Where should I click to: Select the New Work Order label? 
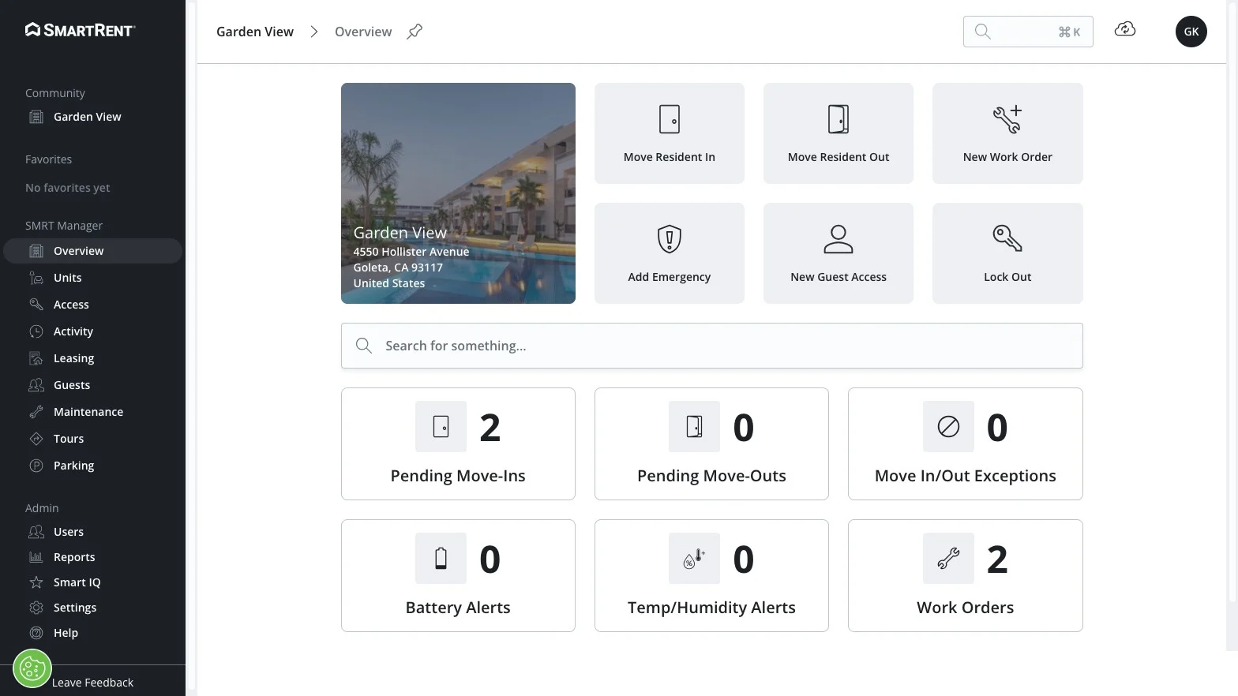coord(1007,157)
